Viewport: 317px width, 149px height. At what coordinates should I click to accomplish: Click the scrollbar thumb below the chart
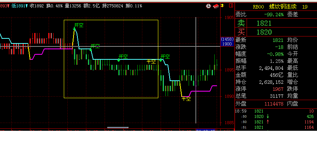(118, 127)
